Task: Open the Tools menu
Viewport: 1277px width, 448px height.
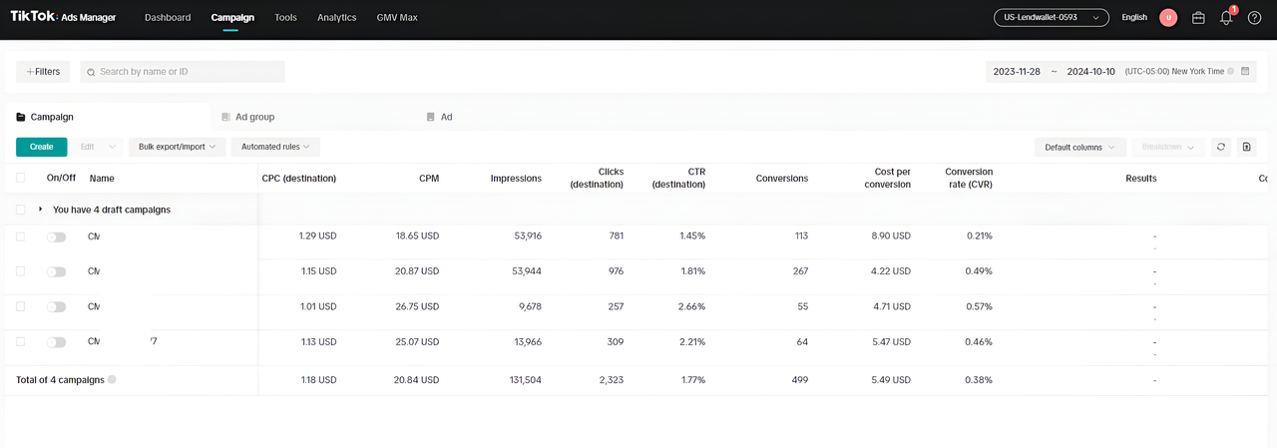Action: click(286, 17)
